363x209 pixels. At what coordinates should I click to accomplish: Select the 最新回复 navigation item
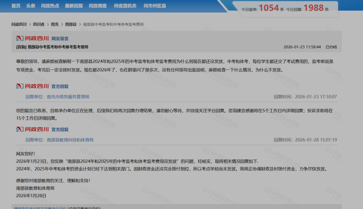(74, 6)
